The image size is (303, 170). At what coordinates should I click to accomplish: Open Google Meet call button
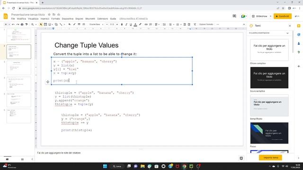click(244, 16)
